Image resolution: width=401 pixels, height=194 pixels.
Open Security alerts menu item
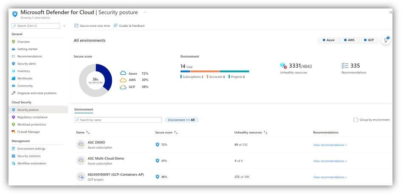pos(27,64)
